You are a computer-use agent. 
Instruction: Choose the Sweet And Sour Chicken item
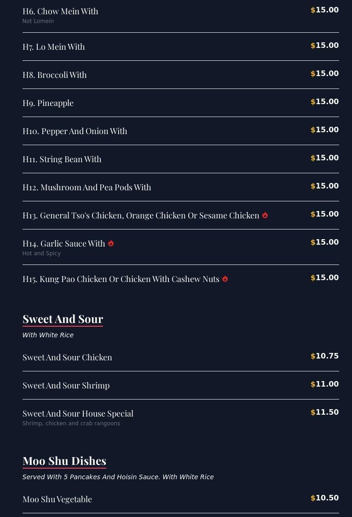tap(67, 357)
